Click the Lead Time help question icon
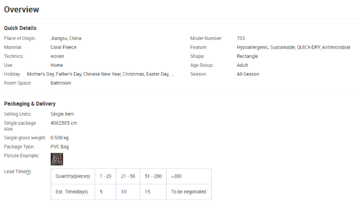The image size is (360, 205). (28, 172)
